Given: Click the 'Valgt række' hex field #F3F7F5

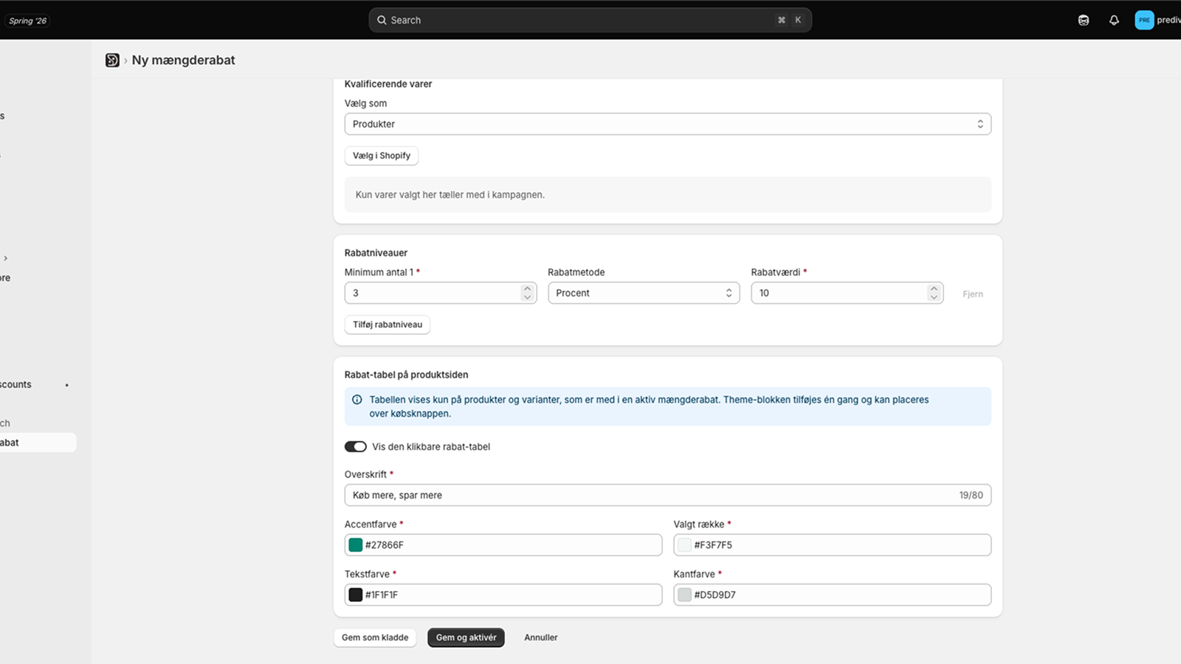Looking at the screenshot, I should click(833, 545).
